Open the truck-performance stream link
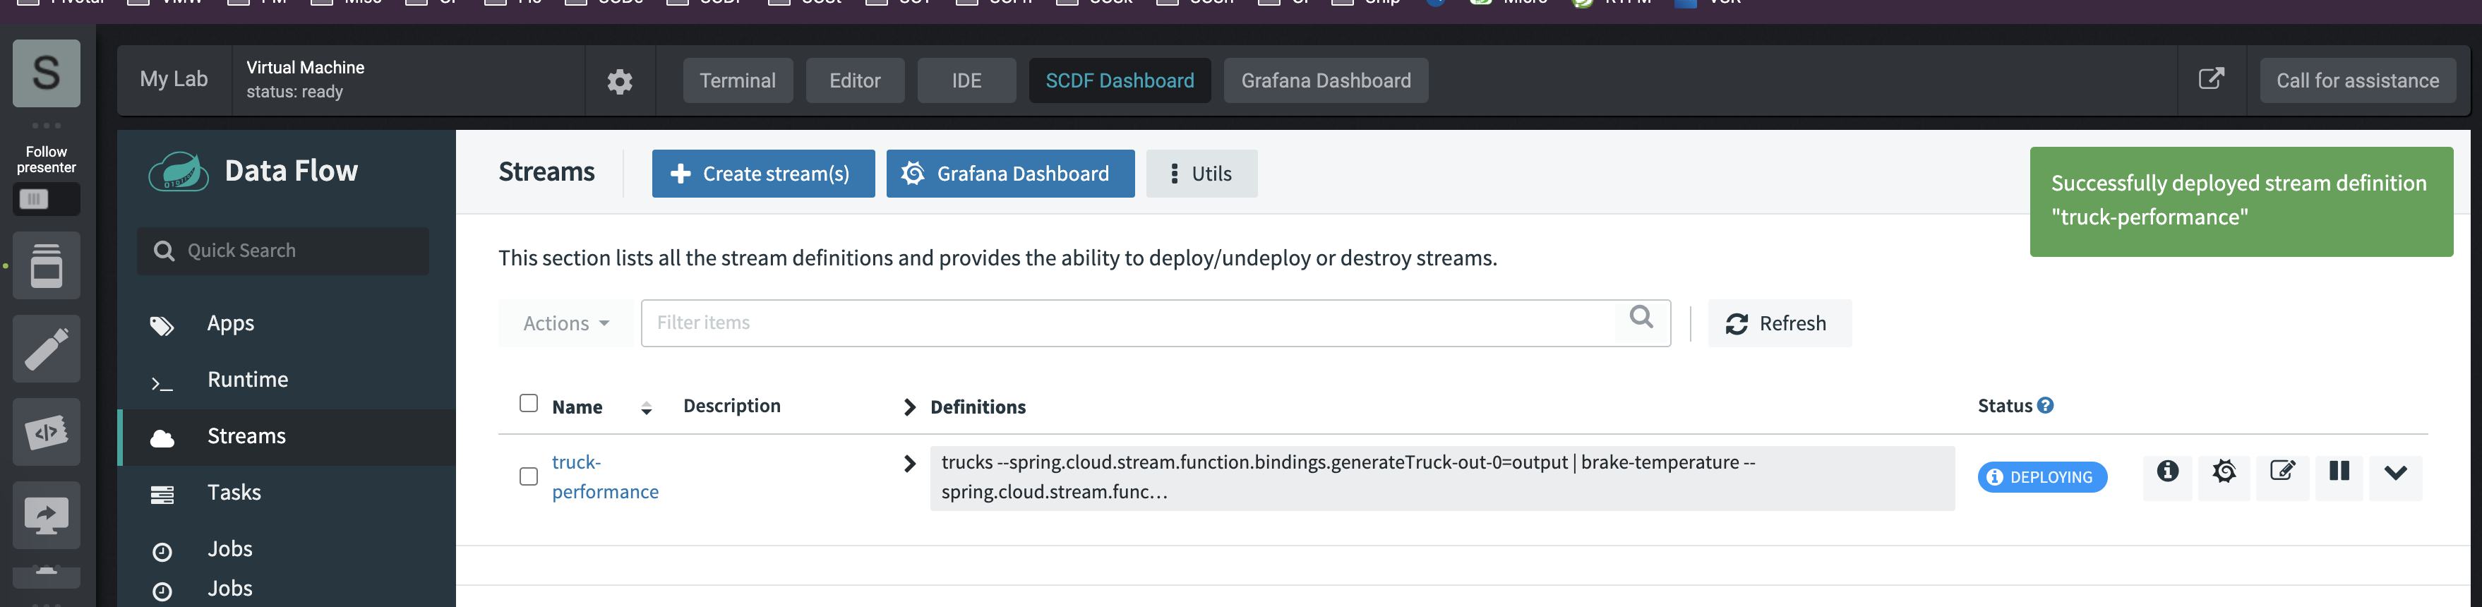This screenshot has width=2482, height=607. pos(605,477)
